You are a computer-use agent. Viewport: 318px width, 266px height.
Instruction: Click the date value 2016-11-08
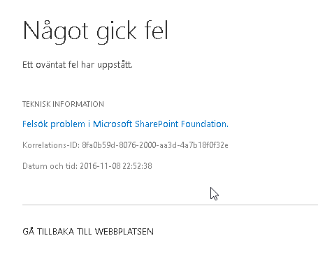[x=100, y=166]
